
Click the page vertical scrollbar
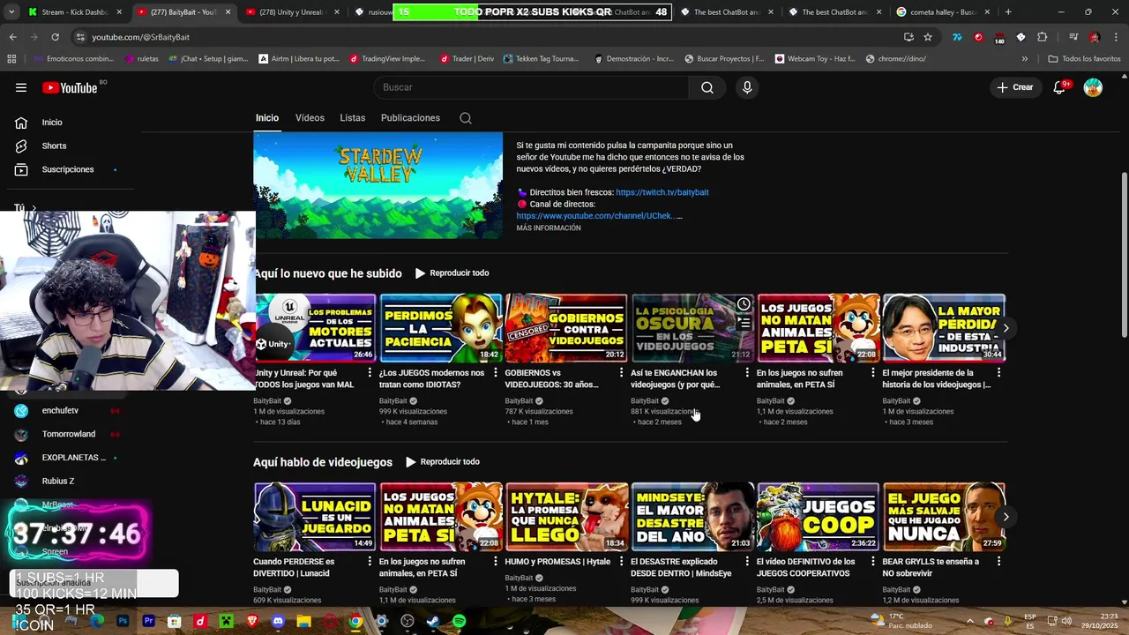click(x=1124, y=254)
